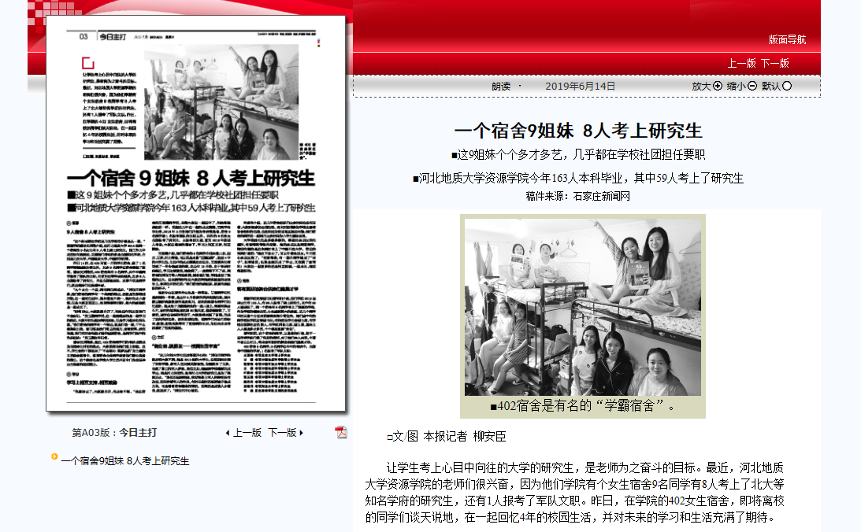Click the dormitory photo in the article

(582, 307)
